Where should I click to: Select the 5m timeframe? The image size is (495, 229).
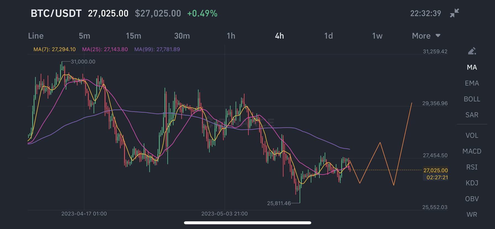coord(85,36)
